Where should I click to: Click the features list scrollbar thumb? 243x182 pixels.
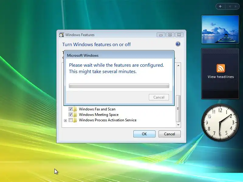click(178, 109)
